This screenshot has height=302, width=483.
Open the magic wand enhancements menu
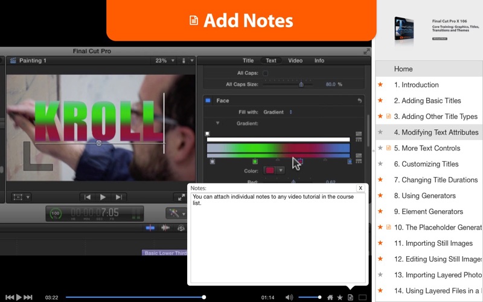coord(176,213)
